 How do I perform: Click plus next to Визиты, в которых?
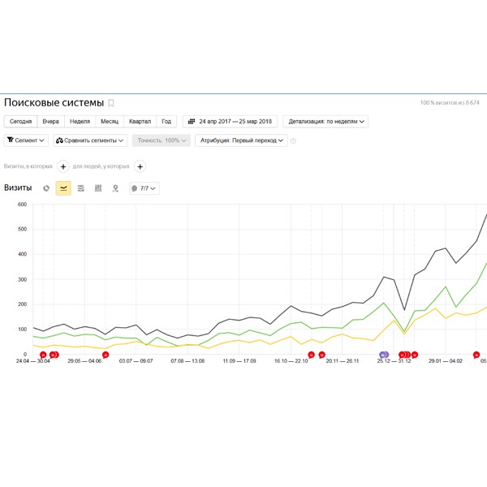63,166
